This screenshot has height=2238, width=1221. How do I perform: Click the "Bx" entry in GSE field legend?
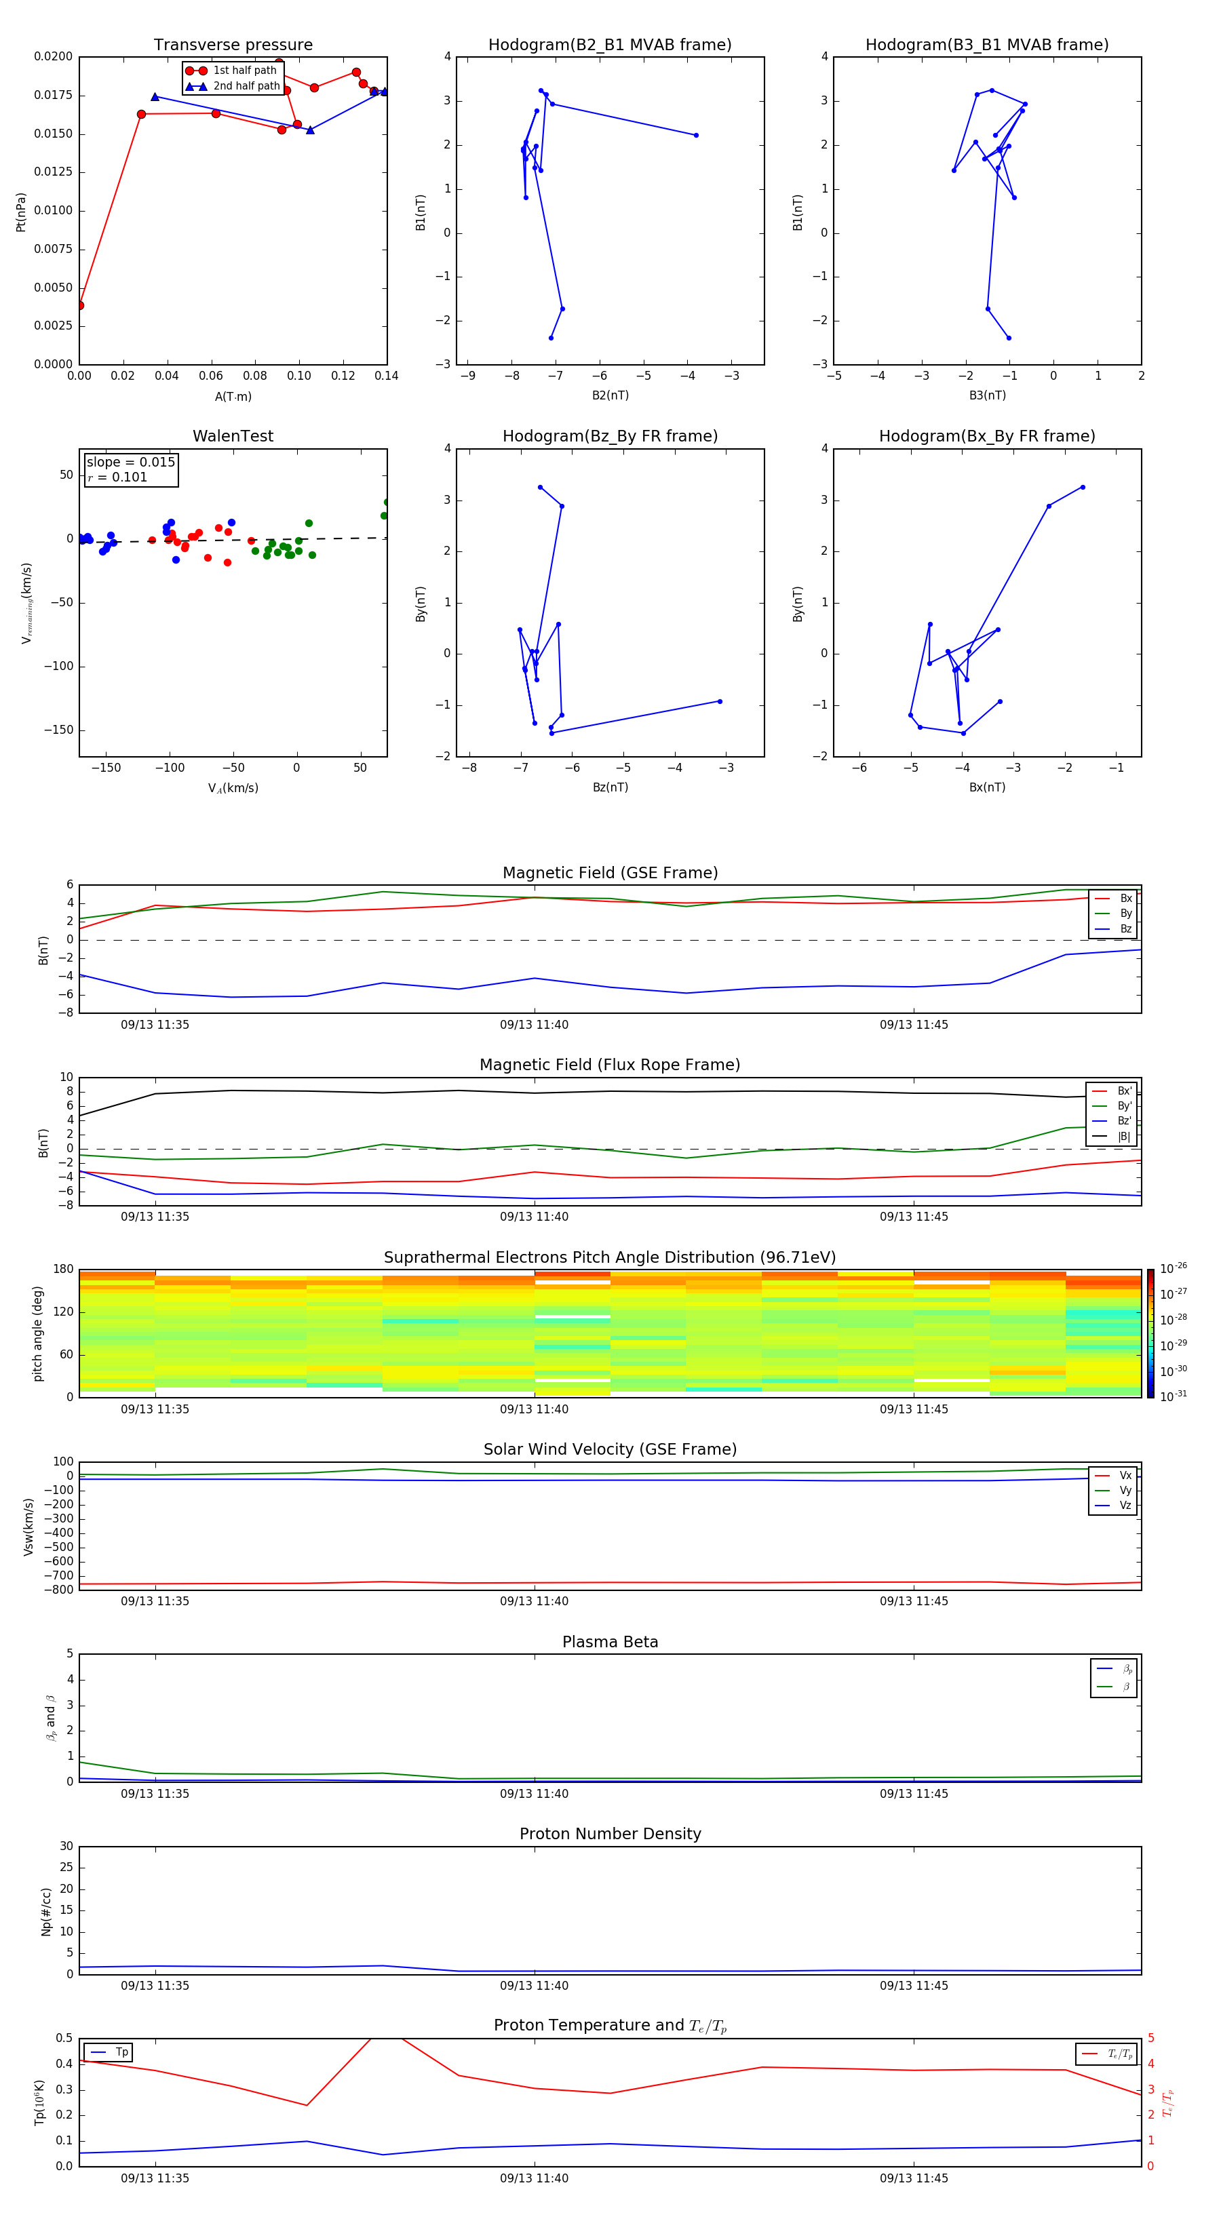[1113, 899]
